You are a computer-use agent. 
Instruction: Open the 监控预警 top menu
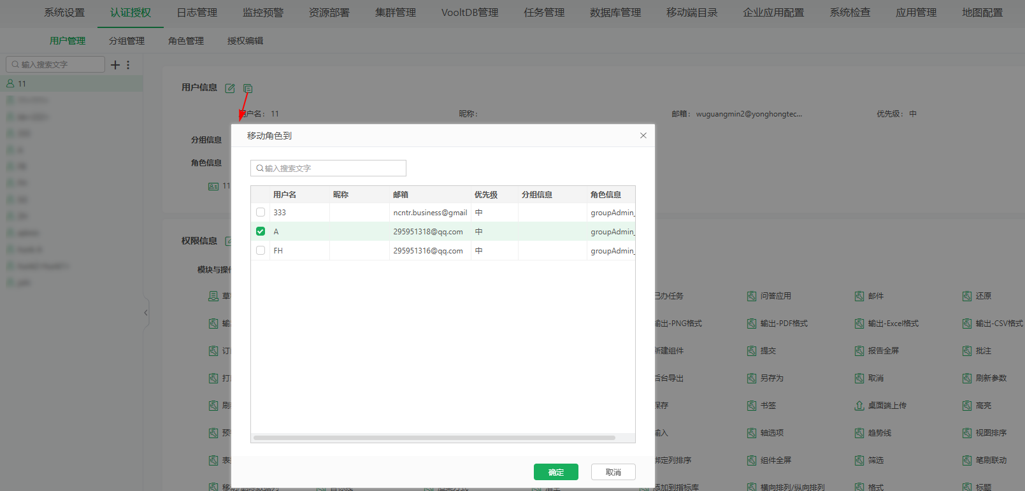[263, 13]
